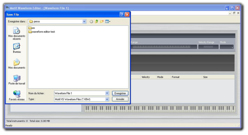Minimize the Motif Waveform Editor window
Screen dimensions: 248x135
click(x=227, y=8)
